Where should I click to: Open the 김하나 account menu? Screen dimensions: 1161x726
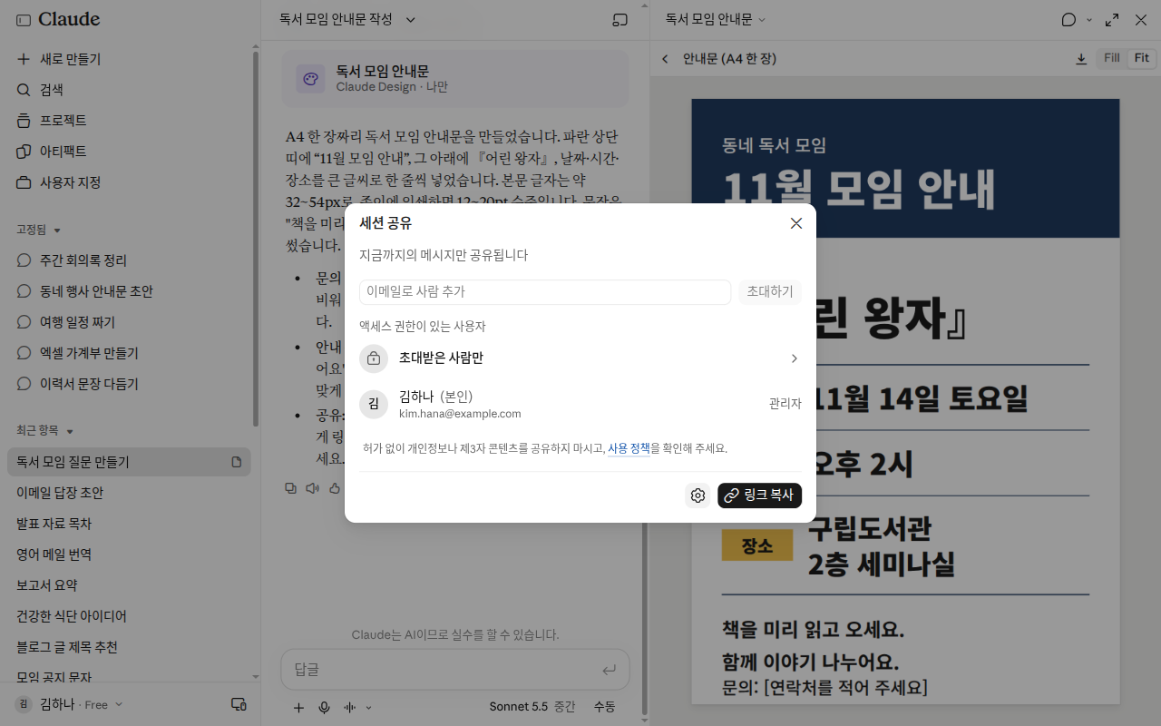click(69, 704)
